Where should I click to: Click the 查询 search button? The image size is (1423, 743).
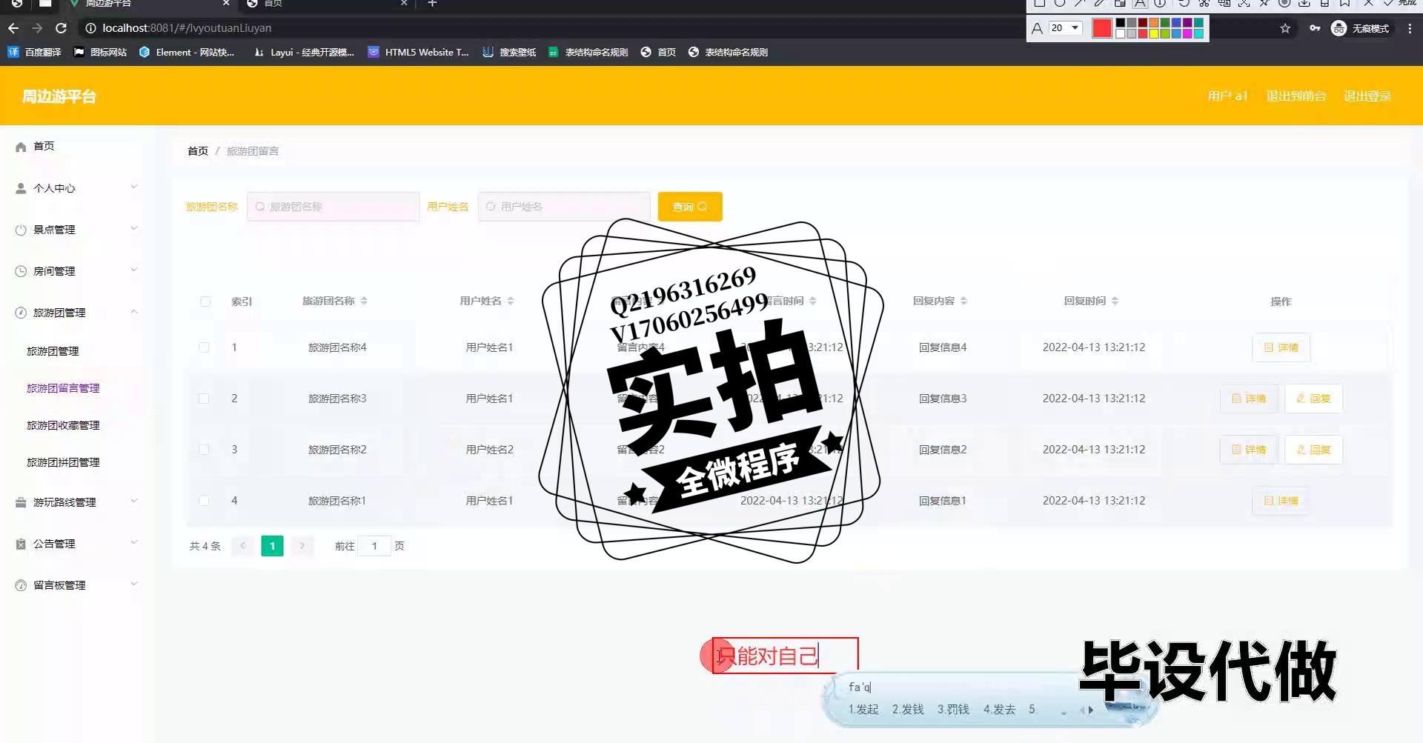(x=690, y=207)
